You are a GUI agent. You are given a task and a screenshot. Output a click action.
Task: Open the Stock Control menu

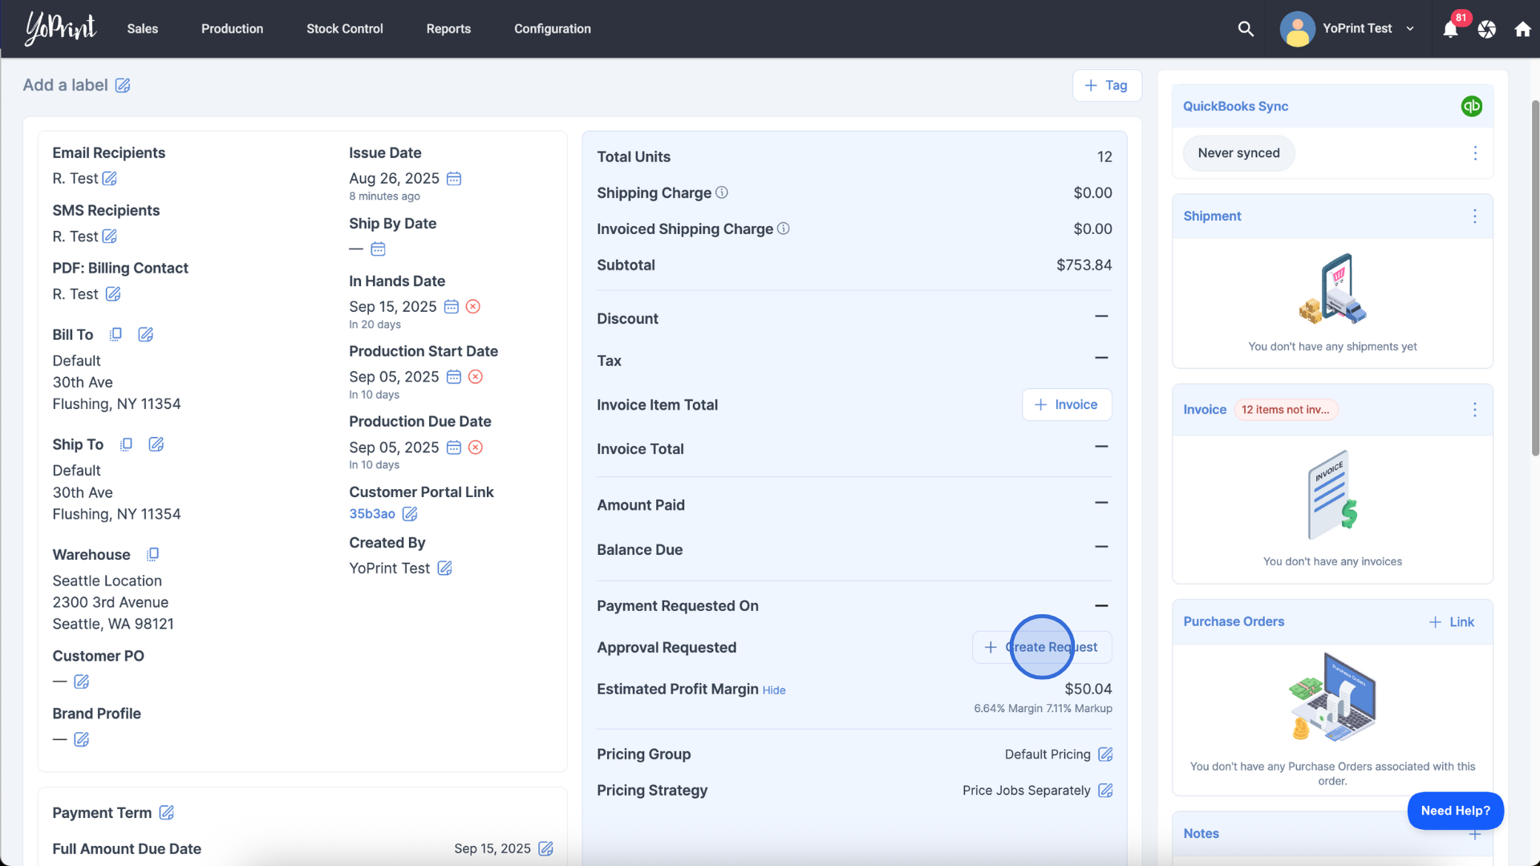[x=344, y=29]
